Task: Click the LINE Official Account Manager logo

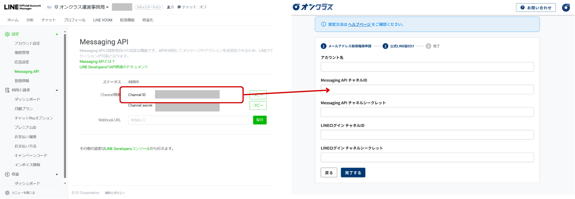Action: 23,7
